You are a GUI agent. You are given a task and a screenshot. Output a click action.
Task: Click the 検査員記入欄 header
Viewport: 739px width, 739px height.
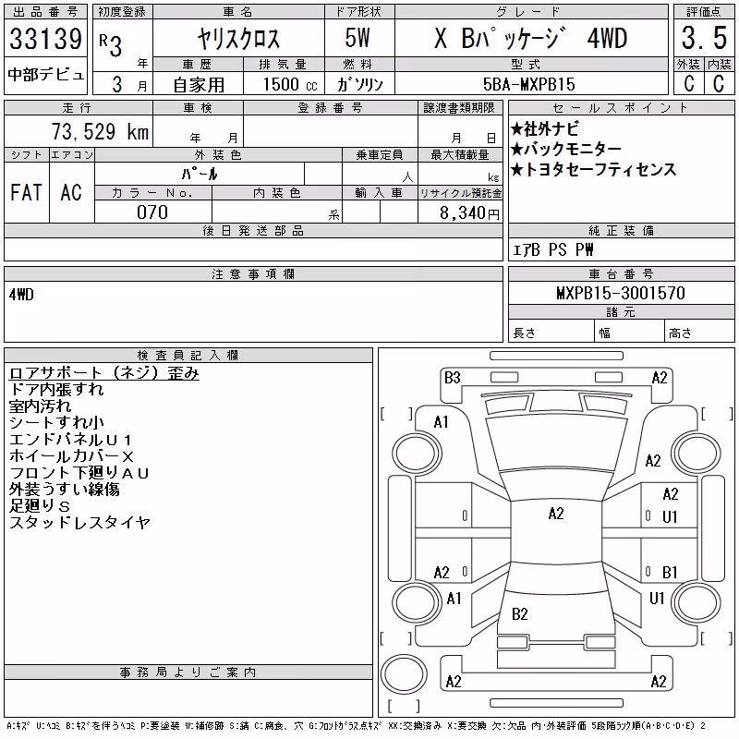(188, 355)
